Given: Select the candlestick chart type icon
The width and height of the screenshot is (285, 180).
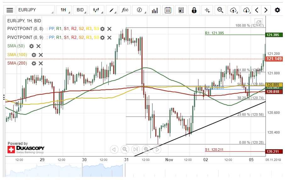Looking at the screenshot, I should tap(98, 10).
